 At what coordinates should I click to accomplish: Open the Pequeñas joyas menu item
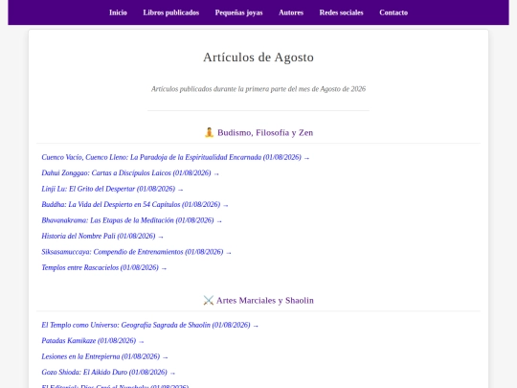pos(238,12)
